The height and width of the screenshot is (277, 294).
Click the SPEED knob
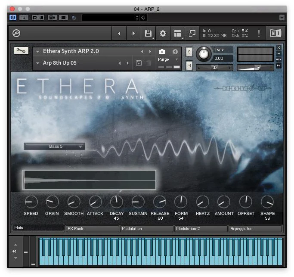(x=31, y=202)
